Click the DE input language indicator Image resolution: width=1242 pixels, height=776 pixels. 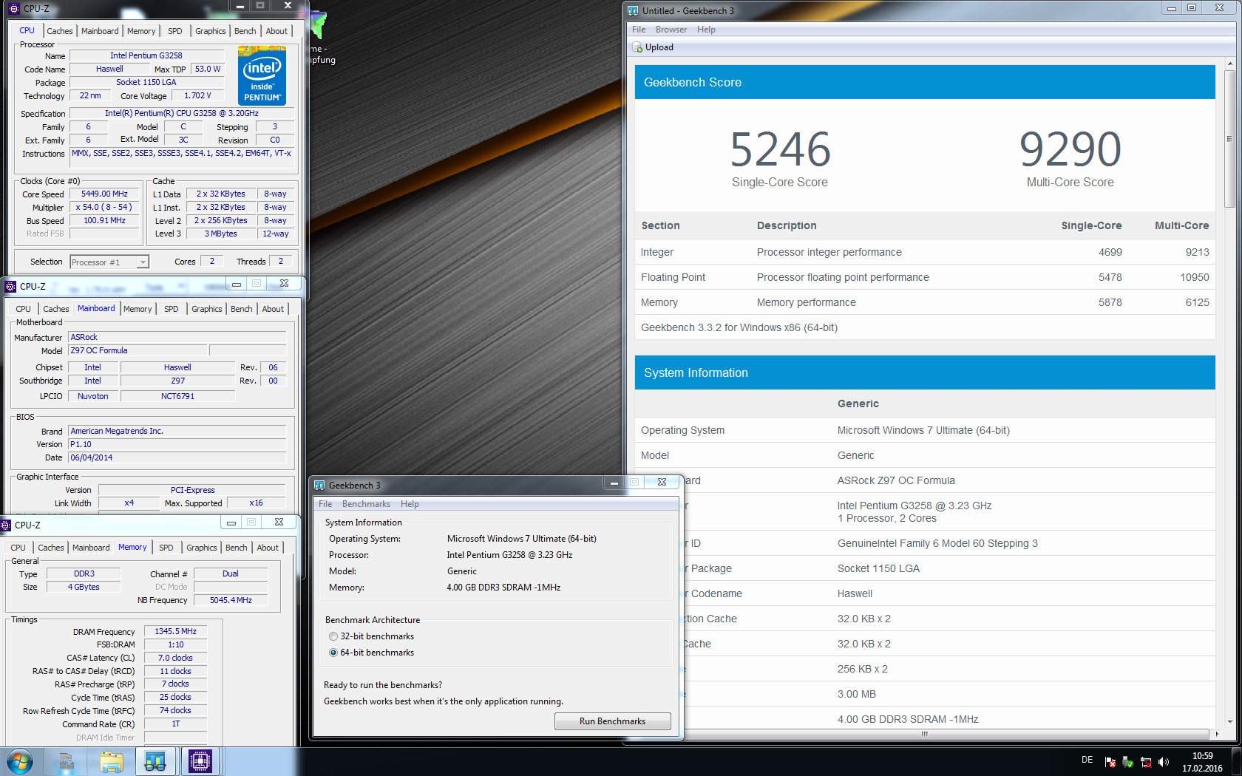coord(1087,760)
